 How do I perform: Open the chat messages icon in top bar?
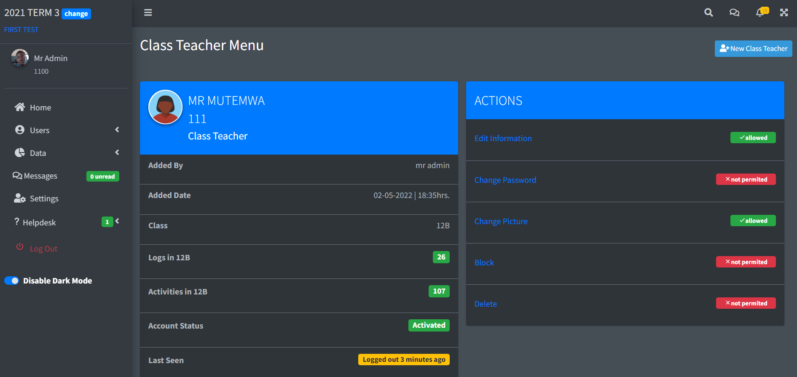pyautogui.click(x=734, y=13)
